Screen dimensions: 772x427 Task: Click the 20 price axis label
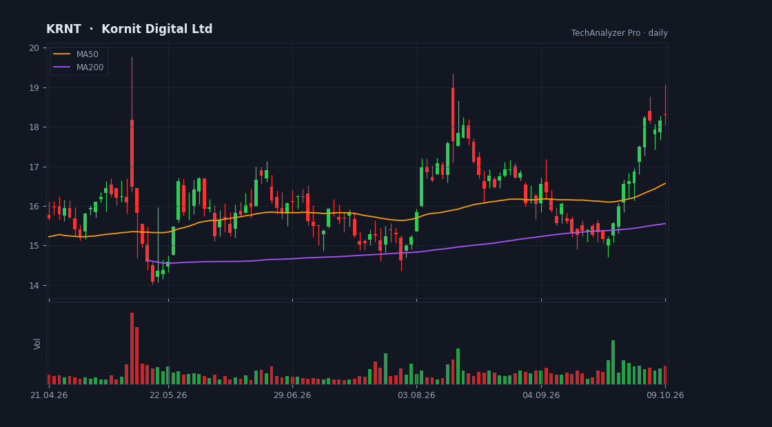(34, 48)
